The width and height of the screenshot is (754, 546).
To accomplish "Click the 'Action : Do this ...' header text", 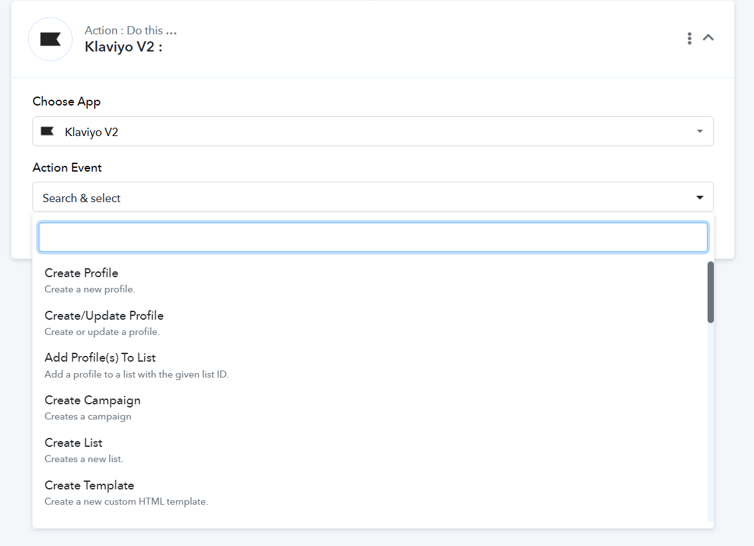I will click(131, 31).
